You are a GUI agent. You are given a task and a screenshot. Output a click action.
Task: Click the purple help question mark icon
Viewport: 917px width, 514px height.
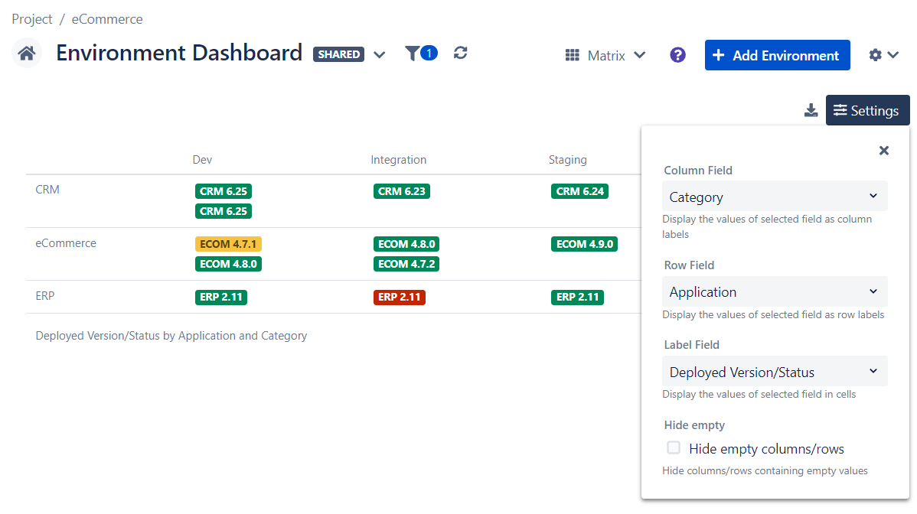[x=677, y=55]
